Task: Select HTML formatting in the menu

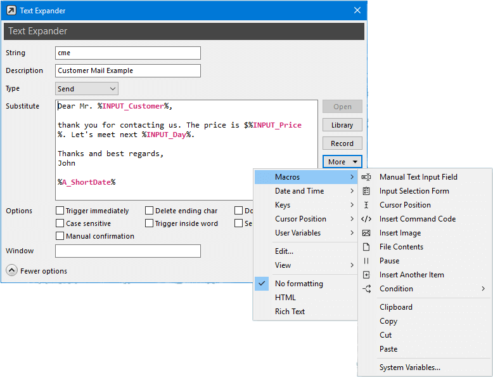Action: [285, 298]
